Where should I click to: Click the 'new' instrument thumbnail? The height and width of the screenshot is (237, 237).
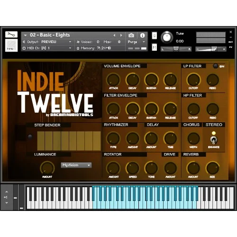11,45
